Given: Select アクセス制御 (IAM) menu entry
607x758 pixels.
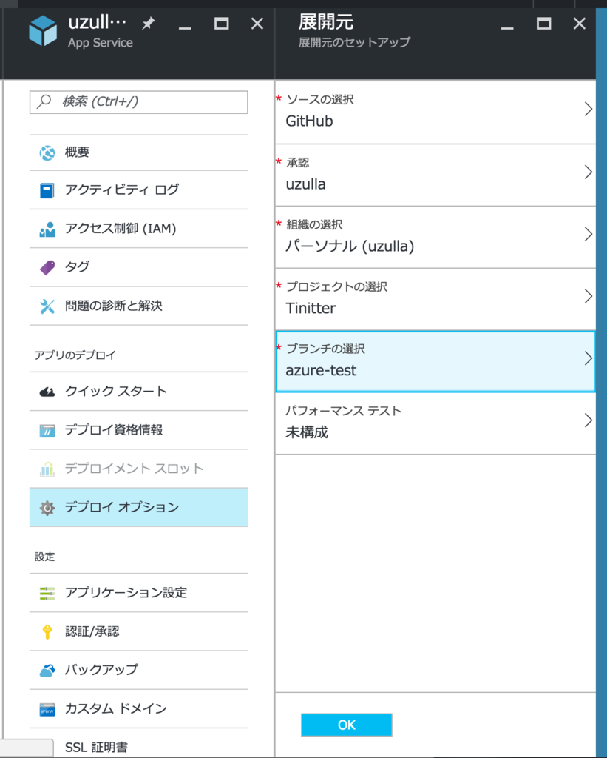Looking at the screenshot, I should (x=138, y=229).
